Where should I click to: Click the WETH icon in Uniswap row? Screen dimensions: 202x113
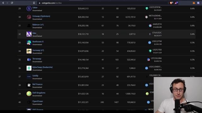click(x=146, y=17)
